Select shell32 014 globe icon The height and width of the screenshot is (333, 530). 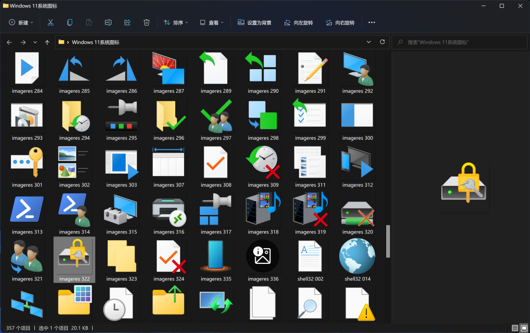click(x=358, y=256)
